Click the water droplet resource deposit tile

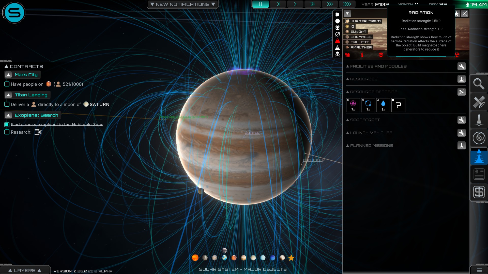(383, 105)
